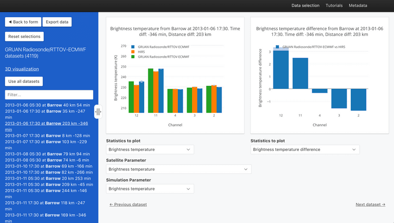Open the Data selection menu

[x=305, y=5]
